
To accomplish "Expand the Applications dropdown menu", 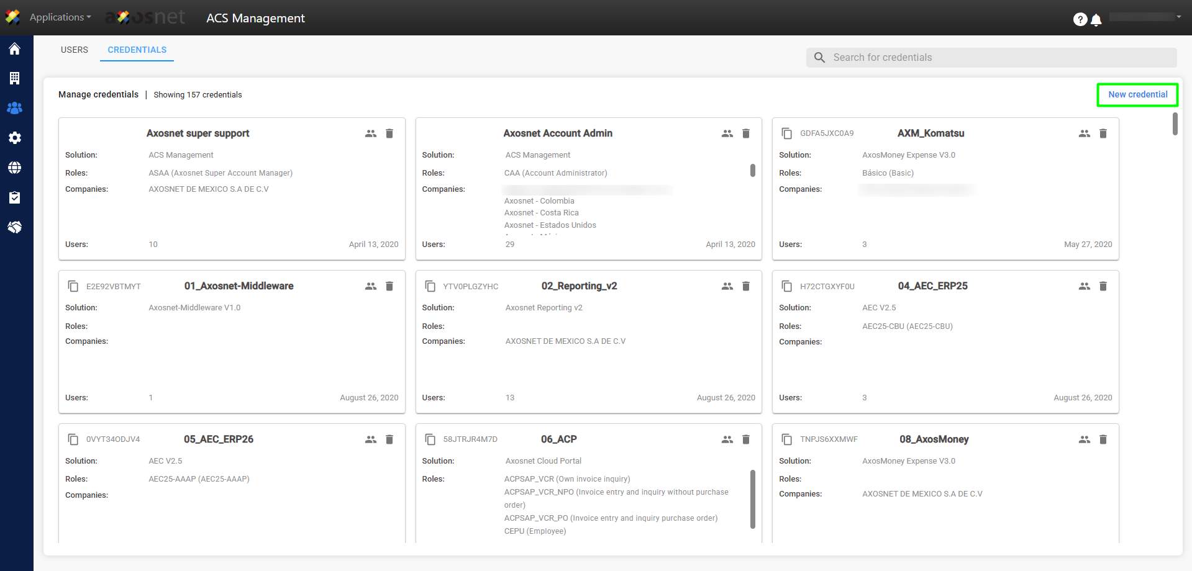I will click(60, 17).
